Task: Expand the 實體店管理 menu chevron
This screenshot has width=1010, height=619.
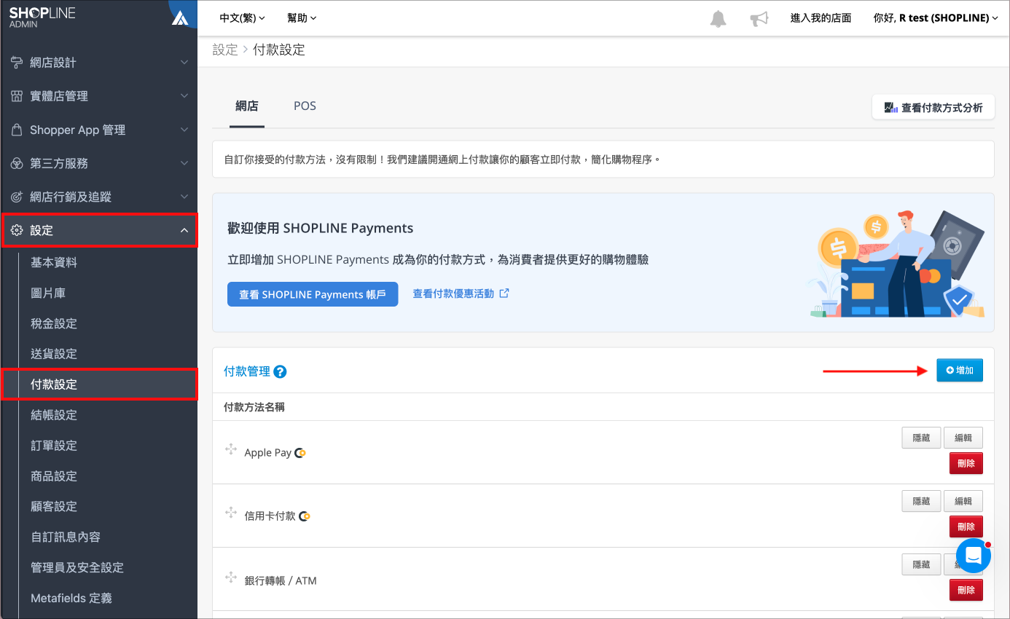Action: [x=184, y=96]
